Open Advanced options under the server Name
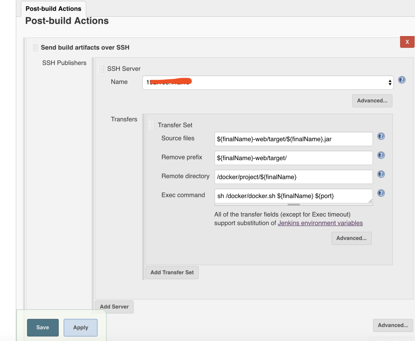Screen dimensions: 415x341 pyautogui.click(x=372, y=100)
